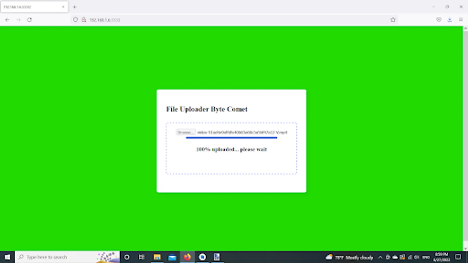
Task: Open the Mail app on taskbar
Action: [x=172, y=257]
